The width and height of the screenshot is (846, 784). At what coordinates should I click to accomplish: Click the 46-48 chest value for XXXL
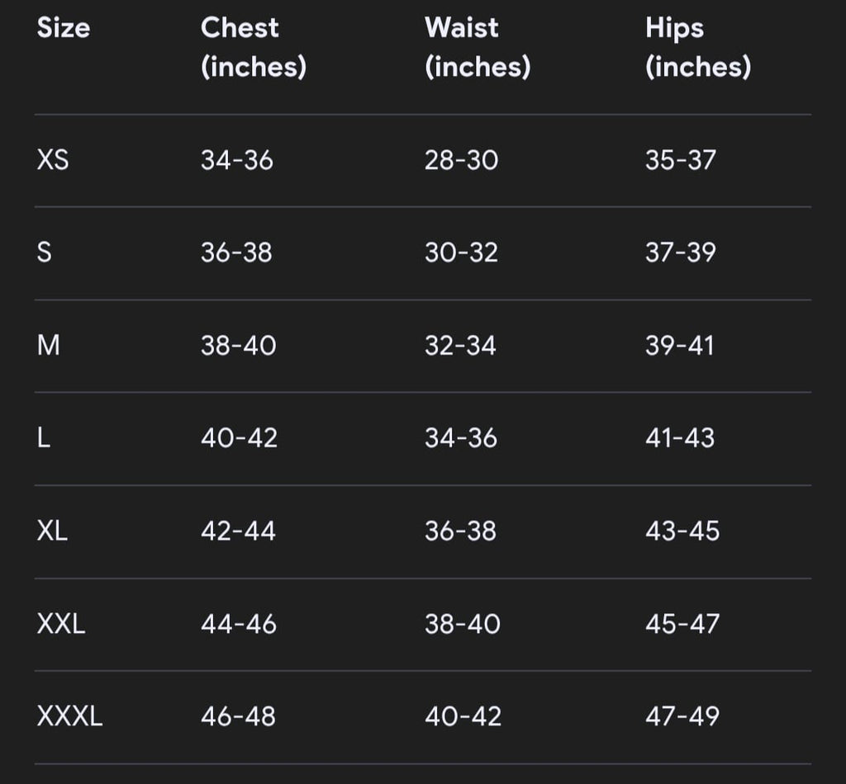pos(238,716)
